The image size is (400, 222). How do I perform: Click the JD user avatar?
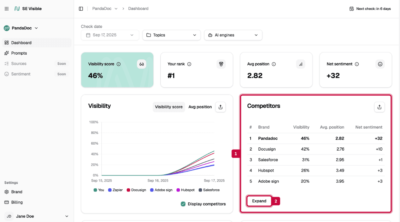9,216
